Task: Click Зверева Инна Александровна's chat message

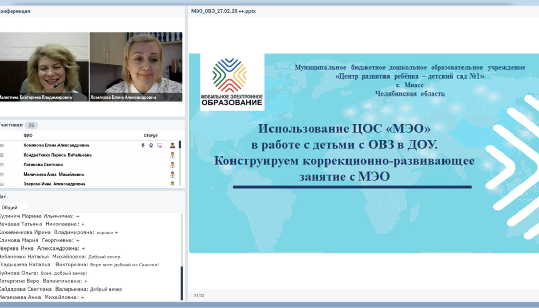Action: pyautogui.click(x=42, y=248)
